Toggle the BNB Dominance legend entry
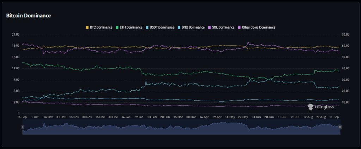The height and width of the screenshot is (149, 361). [x=191, y=27]
